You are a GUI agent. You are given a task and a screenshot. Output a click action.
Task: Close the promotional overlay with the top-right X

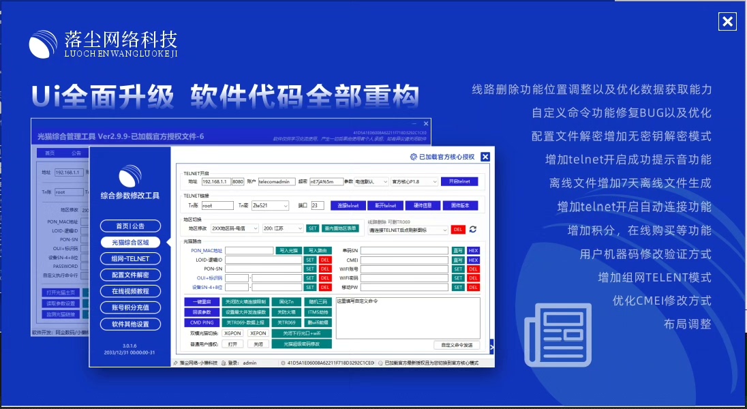727,21
